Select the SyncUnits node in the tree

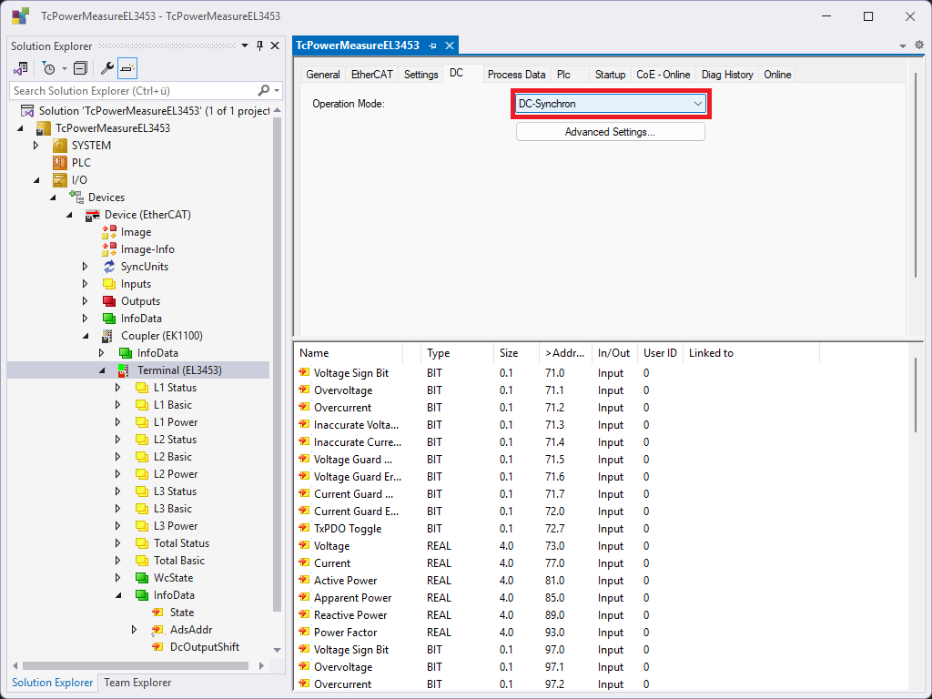(x=144, y=267)
